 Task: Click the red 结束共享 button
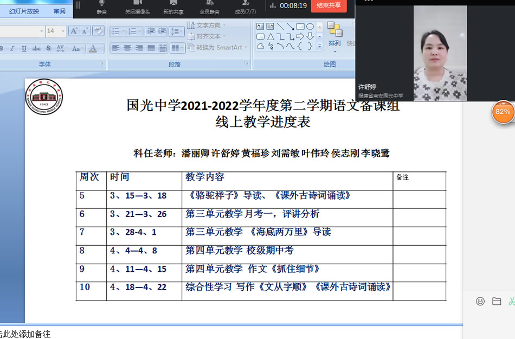[329, 5]
